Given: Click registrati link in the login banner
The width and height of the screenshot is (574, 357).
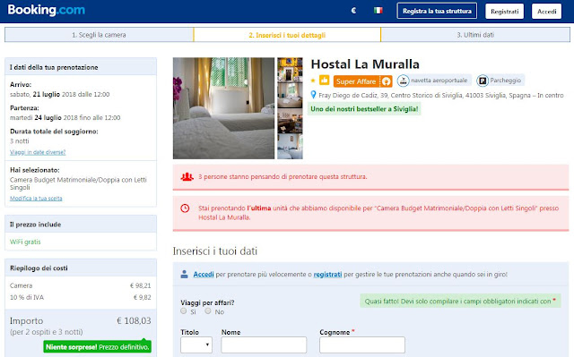Looking at the screenshot, I should point(327,274).
